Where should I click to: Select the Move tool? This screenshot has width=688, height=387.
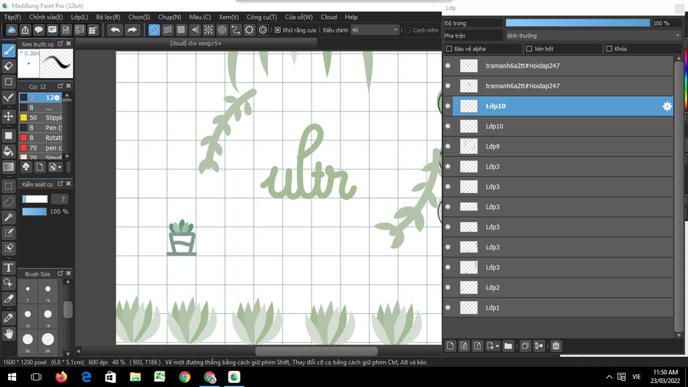tap(8, 116)
